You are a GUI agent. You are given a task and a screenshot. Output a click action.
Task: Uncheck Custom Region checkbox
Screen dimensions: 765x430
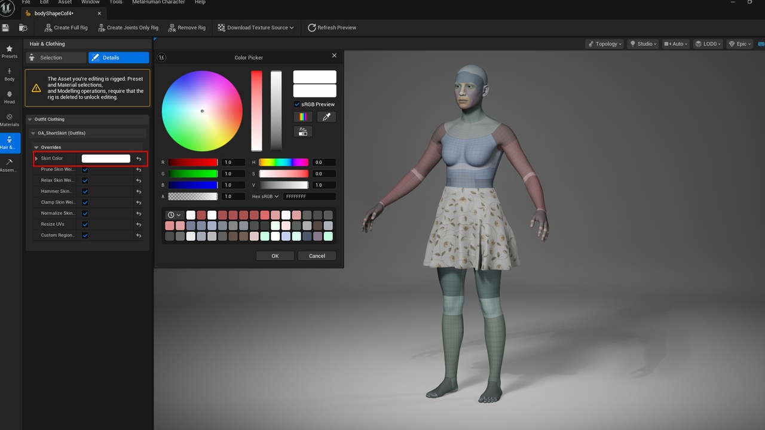(85, 236)
